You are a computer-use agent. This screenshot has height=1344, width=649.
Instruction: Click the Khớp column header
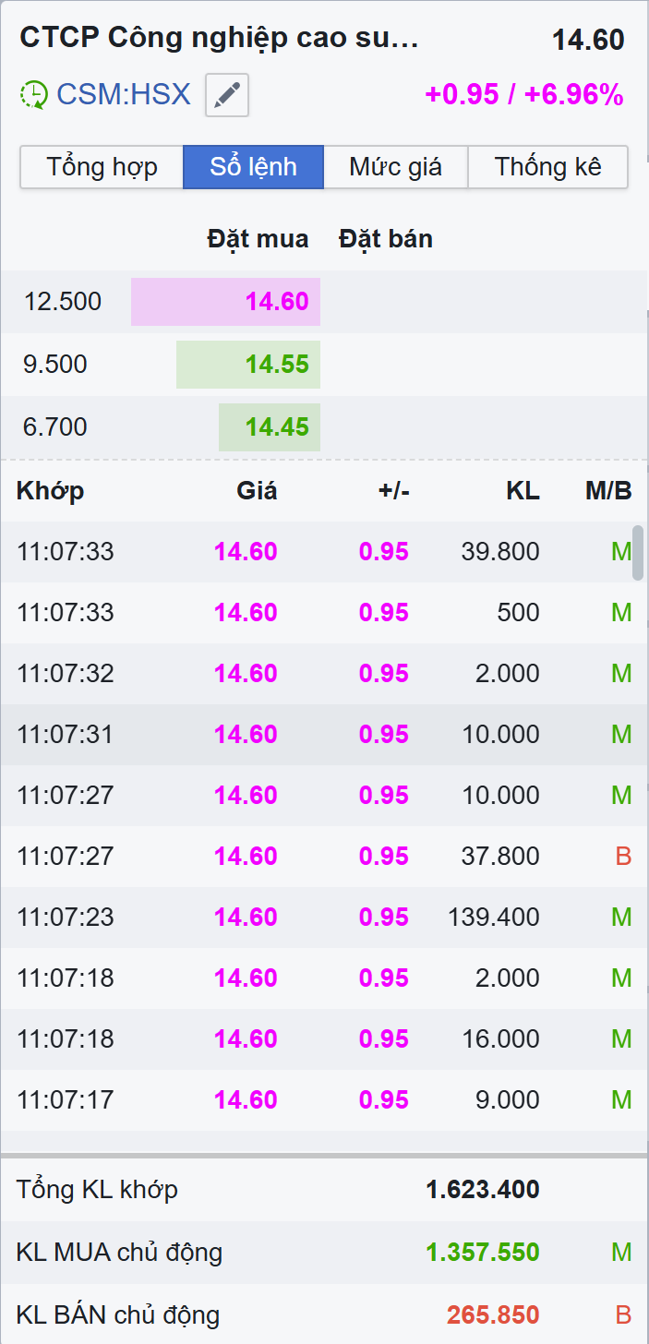[50, 491]
